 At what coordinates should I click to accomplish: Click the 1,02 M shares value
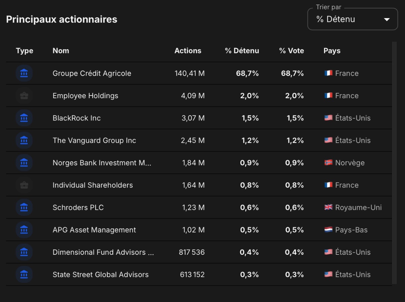pos(193,230)
